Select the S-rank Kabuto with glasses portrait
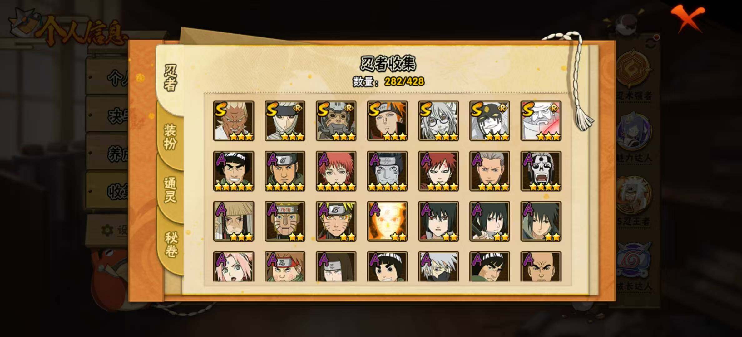This screenshot has height=337, width=742. pyautogui.click(x=438, y=121)
